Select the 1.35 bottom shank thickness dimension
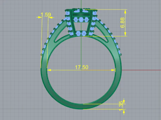This screenshot has width=161, height=120. tap(121, 106)
